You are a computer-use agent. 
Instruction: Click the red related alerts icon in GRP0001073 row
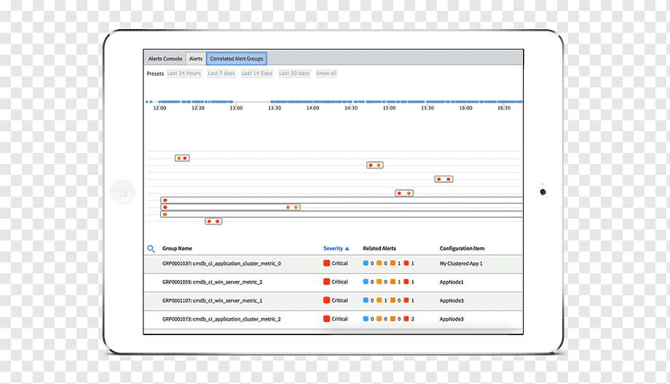coord(406,318)
